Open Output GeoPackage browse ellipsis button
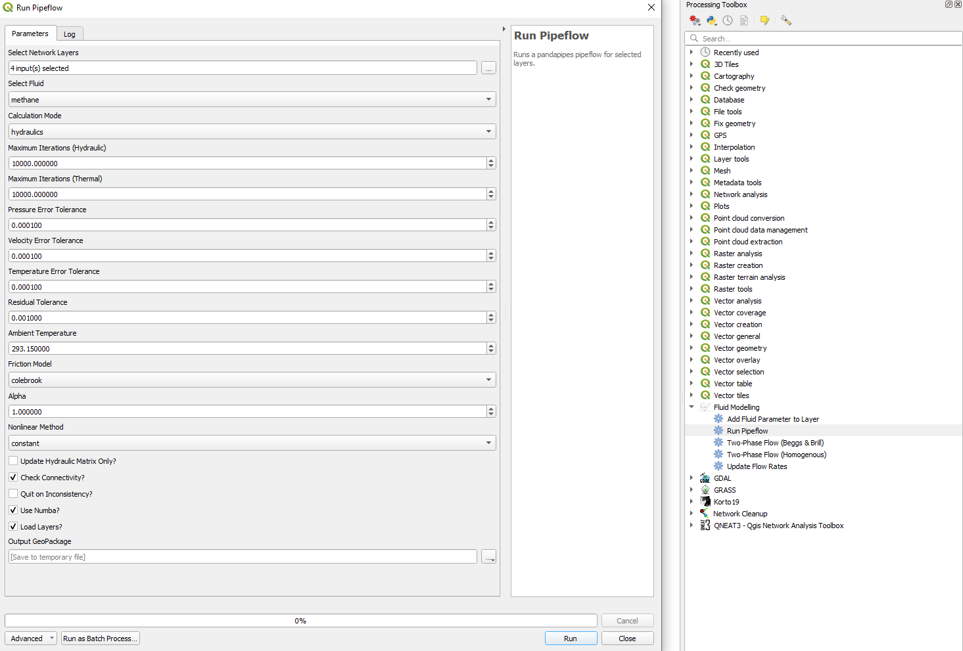The image size is (963, 651). coord(489,557)
